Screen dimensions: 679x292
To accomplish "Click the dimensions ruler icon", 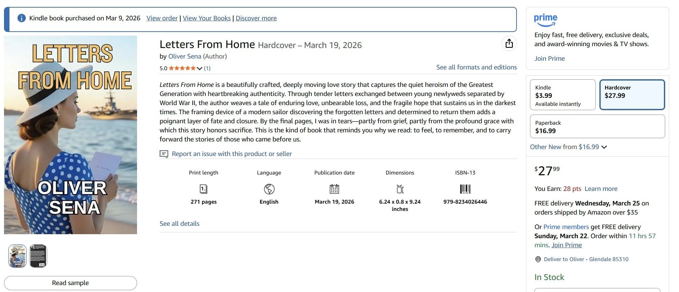I will pyautogui.click(x=400, y=189).
